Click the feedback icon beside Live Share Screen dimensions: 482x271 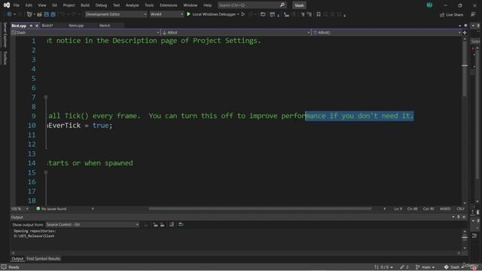(473, 14)
